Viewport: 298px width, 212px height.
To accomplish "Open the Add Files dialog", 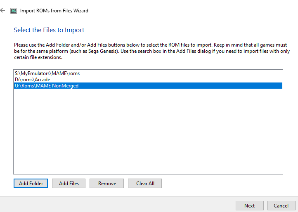I will pyautogui.click(x=69, y=183).
